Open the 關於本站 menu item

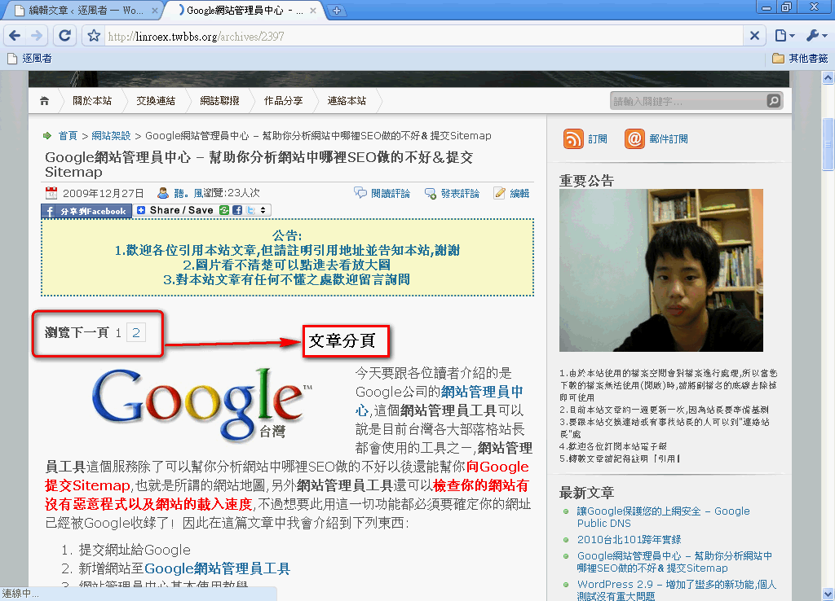pos(92,100)
